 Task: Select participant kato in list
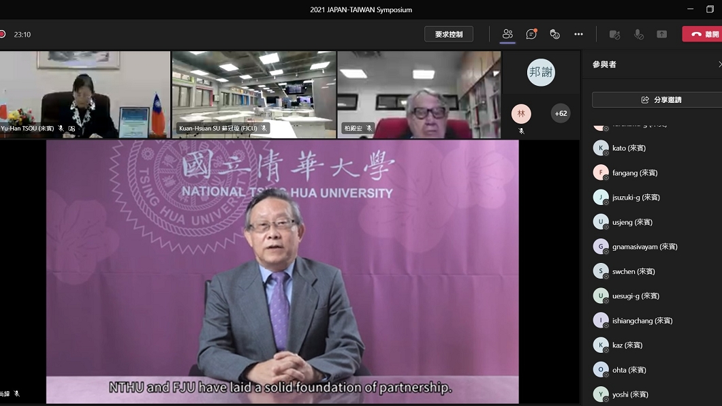657,148
